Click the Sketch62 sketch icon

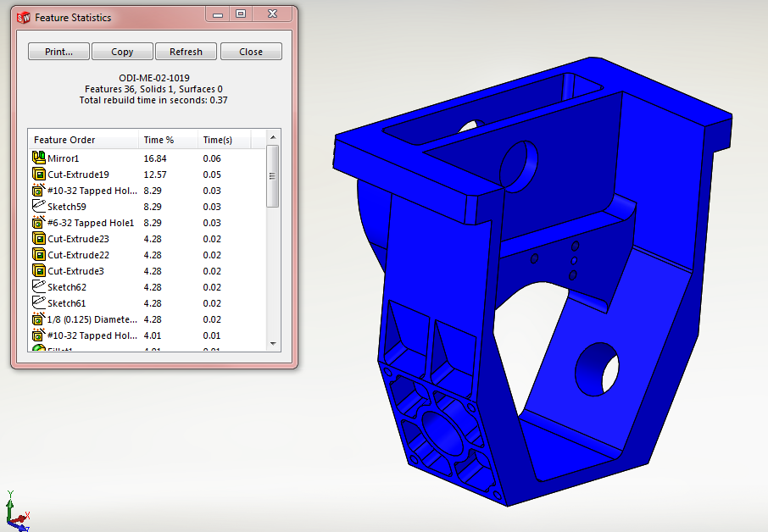(x=39, y=286)
